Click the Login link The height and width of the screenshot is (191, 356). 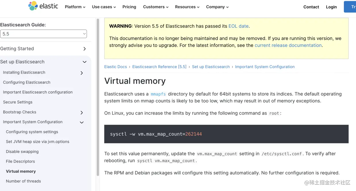tap(331, 7)
